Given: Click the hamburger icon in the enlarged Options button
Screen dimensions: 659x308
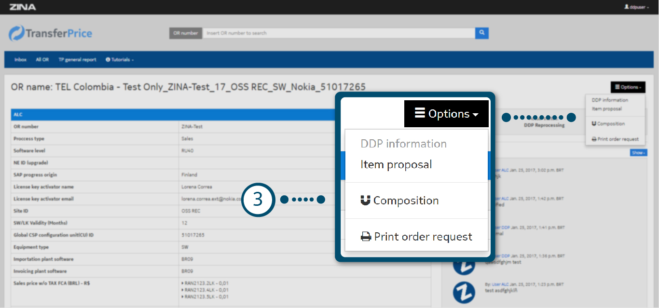Looking at the screenshot, I should [x=420, y=114].
